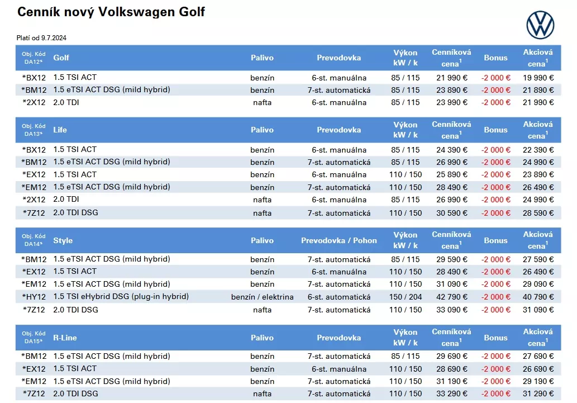Click the 'Obj. Kód DA13*' header cell
Image resolution: width=577 pixels, height=403 pixels.
click(x=34, y=130)
